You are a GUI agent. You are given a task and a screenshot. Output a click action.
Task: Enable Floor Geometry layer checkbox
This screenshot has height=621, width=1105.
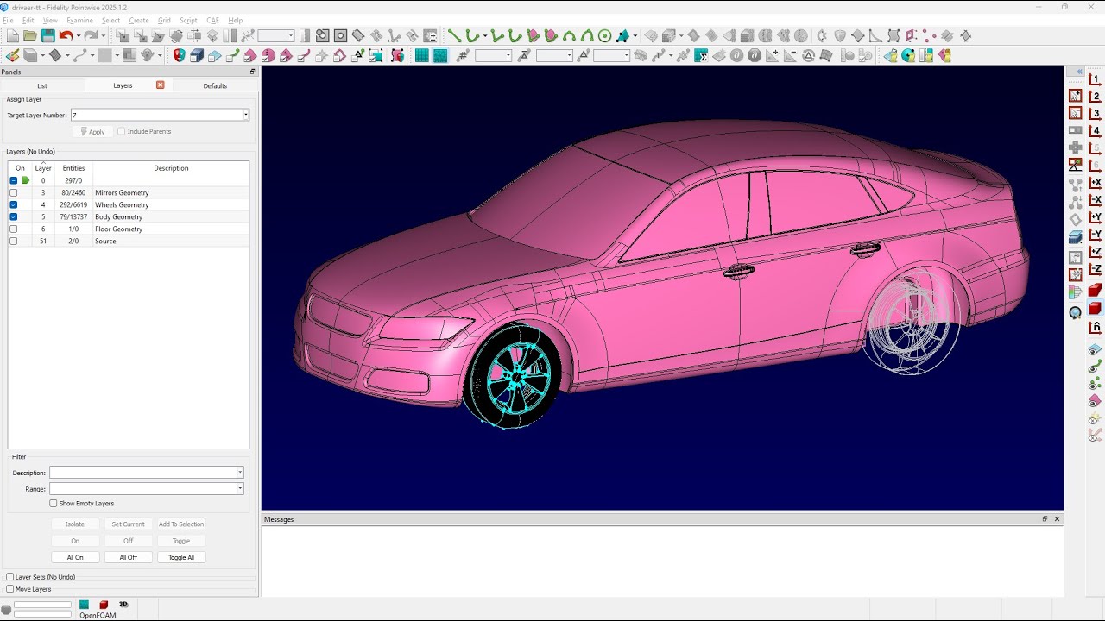[x=14, y=229]
